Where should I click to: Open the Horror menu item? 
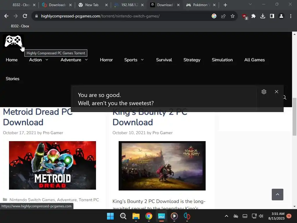tap(106, 60)
